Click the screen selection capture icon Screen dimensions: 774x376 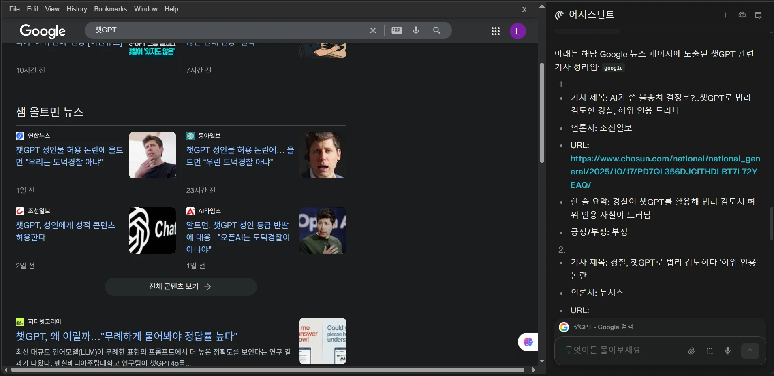point(710,351)
